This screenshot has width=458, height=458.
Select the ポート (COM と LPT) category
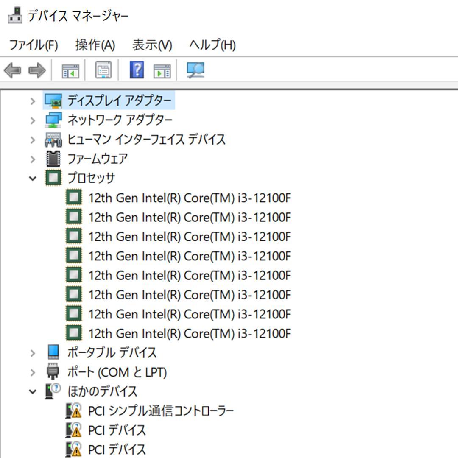pos(117,371)
